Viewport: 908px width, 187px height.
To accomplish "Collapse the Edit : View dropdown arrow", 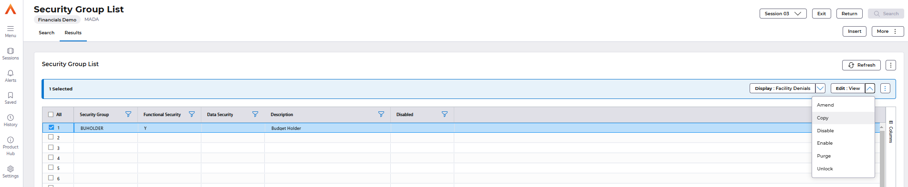I will (x=870, y=89).
